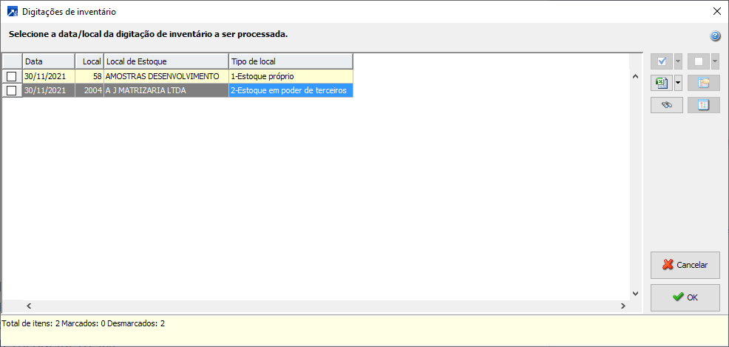The width and height of the screenshot is (729, 347).
Task: Click date 30/11/2021 in the local 2004 row
Action: (49, 91)
